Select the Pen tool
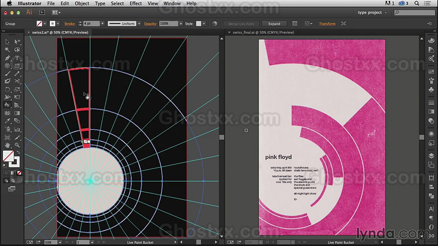 point(7,58)
